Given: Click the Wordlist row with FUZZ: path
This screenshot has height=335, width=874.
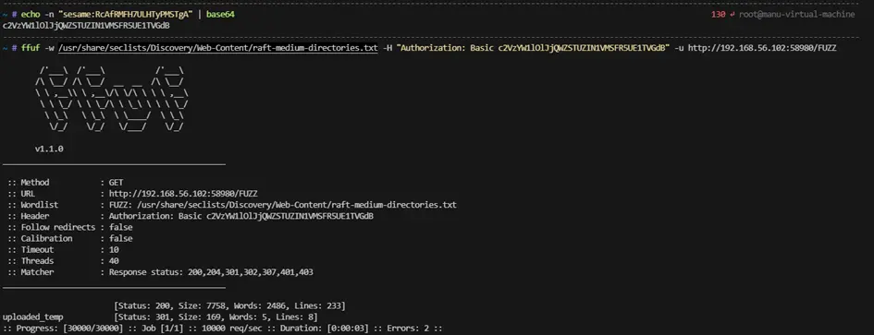Looking at the screenshot, I should click(x=232, y=205).
